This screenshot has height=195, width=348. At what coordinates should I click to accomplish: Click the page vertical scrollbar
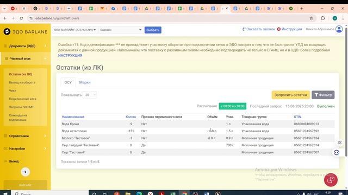click(x=346, y=93)
